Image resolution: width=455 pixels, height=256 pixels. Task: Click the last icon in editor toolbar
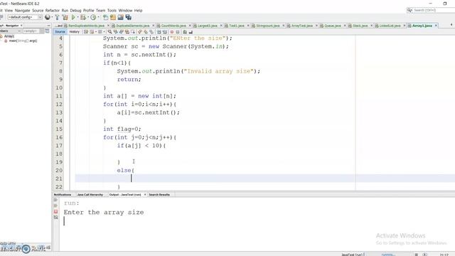click(x=191, y=32)
